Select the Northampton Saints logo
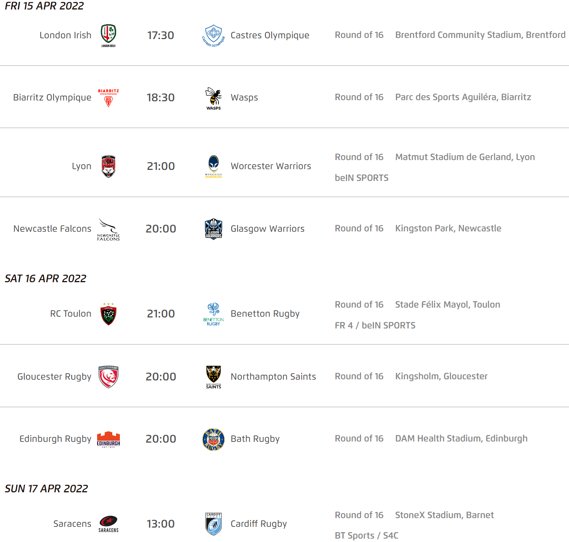 (214, 377)
